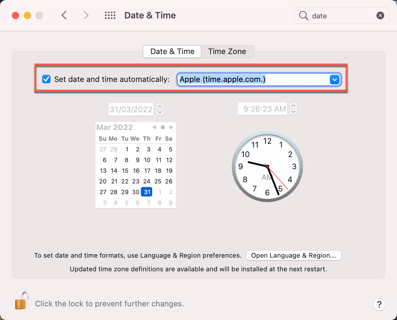
Task: Show all preferences grid icon
Action: pyautogui.click(x=110, y=15)
